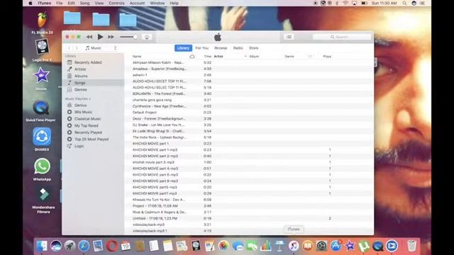
Task: Open the My Top Rated playlist
Action: (87, 126)
